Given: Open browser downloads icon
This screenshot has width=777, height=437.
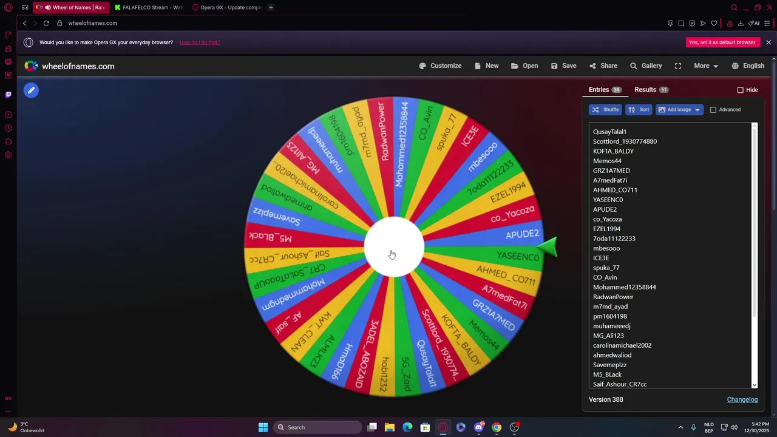Looking at the screenshot, I should 741,23.
